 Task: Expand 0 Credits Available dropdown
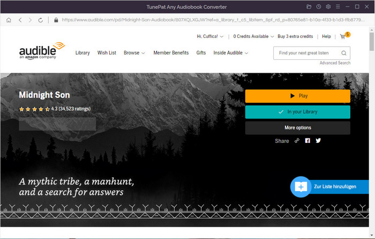(253, 36)
